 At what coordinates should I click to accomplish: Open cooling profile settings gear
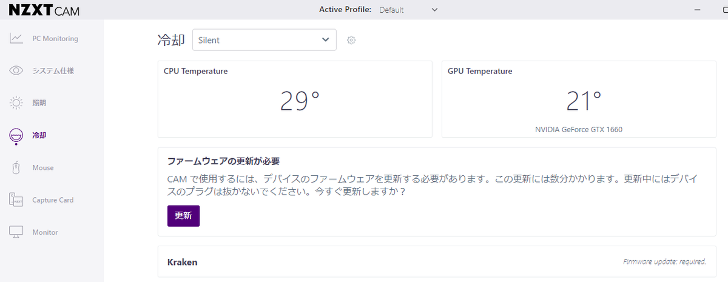point(351,40)
